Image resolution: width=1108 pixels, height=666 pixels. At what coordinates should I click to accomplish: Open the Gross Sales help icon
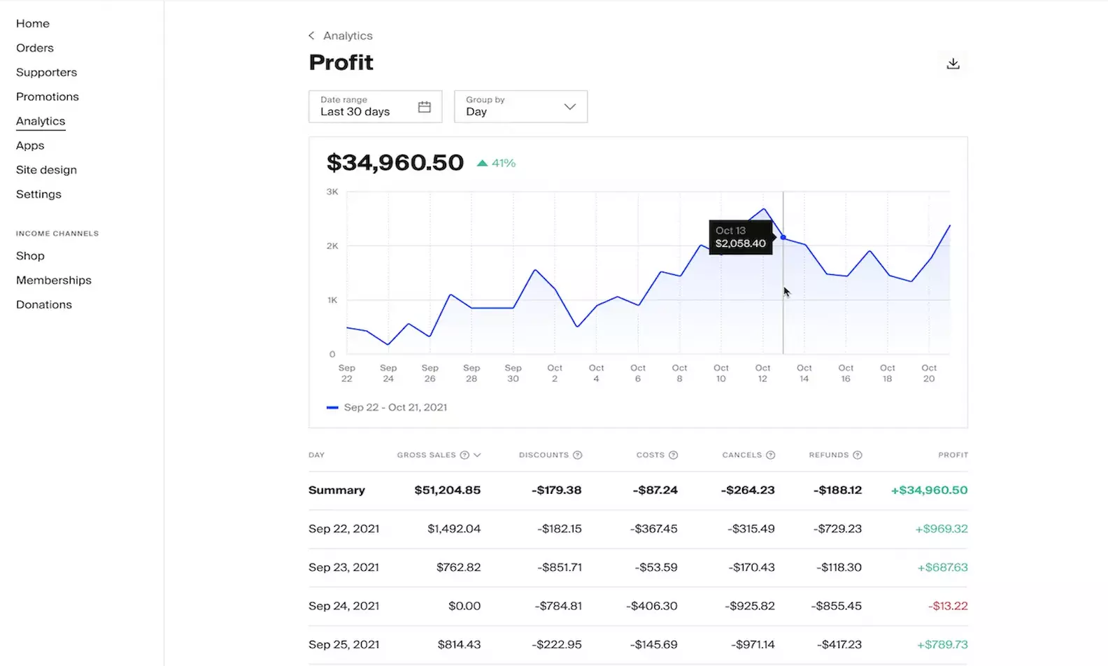464,455
